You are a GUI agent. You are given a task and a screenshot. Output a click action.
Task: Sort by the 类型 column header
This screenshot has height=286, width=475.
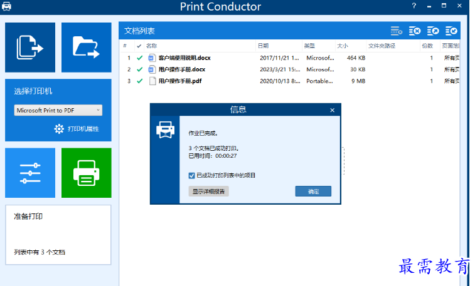[309, 46]
